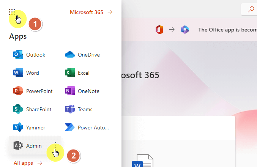Open the Admin center icon

tap(18, 145)
